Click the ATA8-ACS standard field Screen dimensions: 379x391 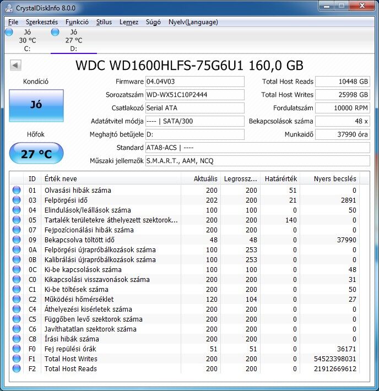258,148
